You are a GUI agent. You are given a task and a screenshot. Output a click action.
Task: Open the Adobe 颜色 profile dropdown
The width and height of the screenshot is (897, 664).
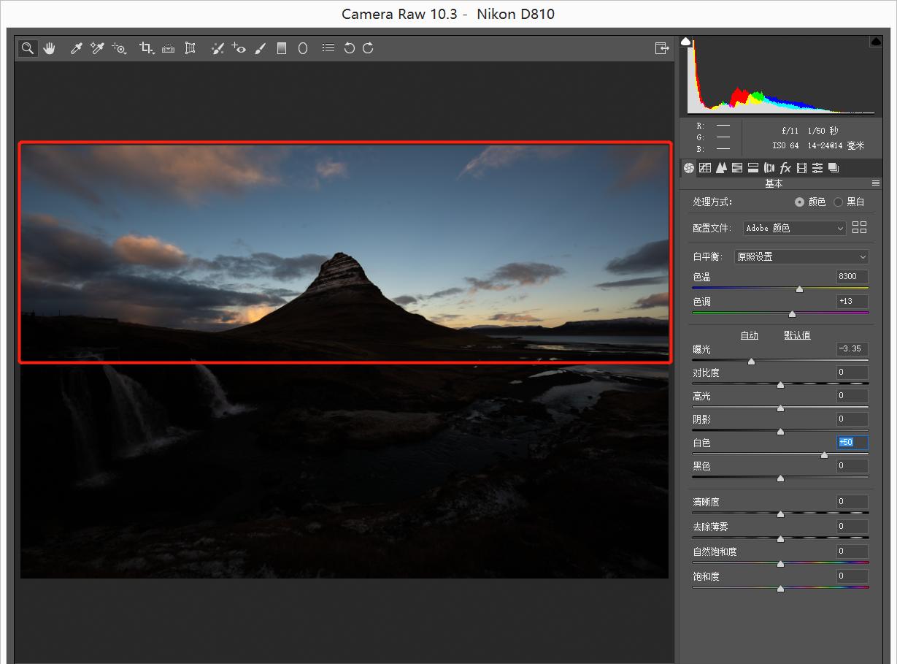tap(794, 229)
